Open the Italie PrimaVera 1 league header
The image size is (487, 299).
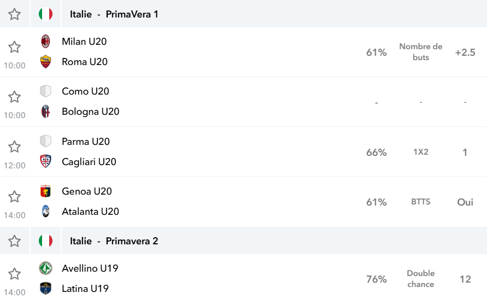[114, 14]
